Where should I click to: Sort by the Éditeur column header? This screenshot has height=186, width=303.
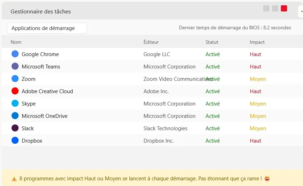tap(151, 42)
